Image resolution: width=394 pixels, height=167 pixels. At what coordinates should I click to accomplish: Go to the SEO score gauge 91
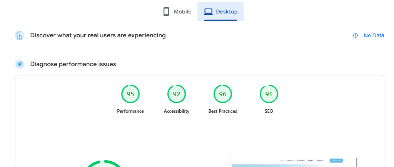pyautogui.click(x=269, y=94)
